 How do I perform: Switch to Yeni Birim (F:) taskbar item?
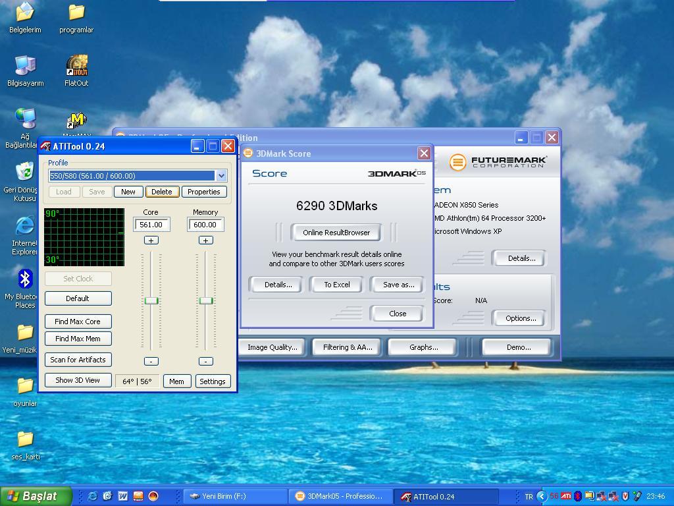[x=236, y=496]
